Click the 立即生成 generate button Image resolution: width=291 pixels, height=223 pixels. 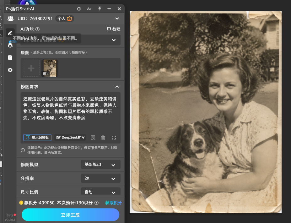click(x=71, y=215)
